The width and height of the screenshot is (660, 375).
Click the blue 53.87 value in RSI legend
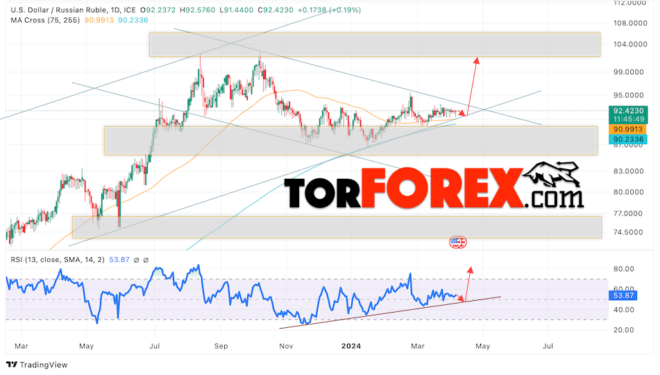(119, 260)
